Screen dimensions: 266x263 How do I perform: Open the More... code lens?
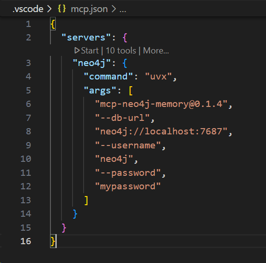[156, 51]
